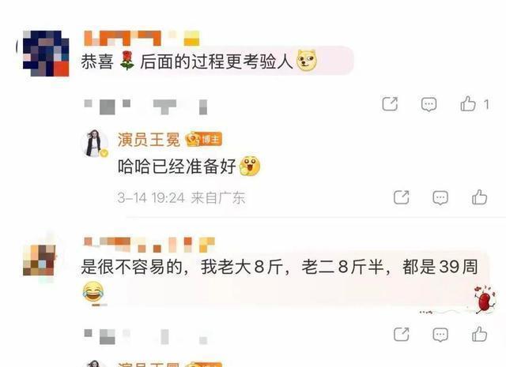This screenshot has height=367, width=506.
Task: Open 演员王冕's avatar photo
Action: tap(95, 144)
